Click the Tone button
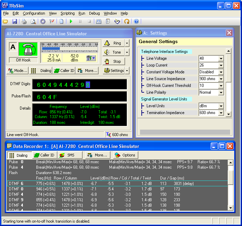Viewport: 242px width, 226px height. pos(114,52)
